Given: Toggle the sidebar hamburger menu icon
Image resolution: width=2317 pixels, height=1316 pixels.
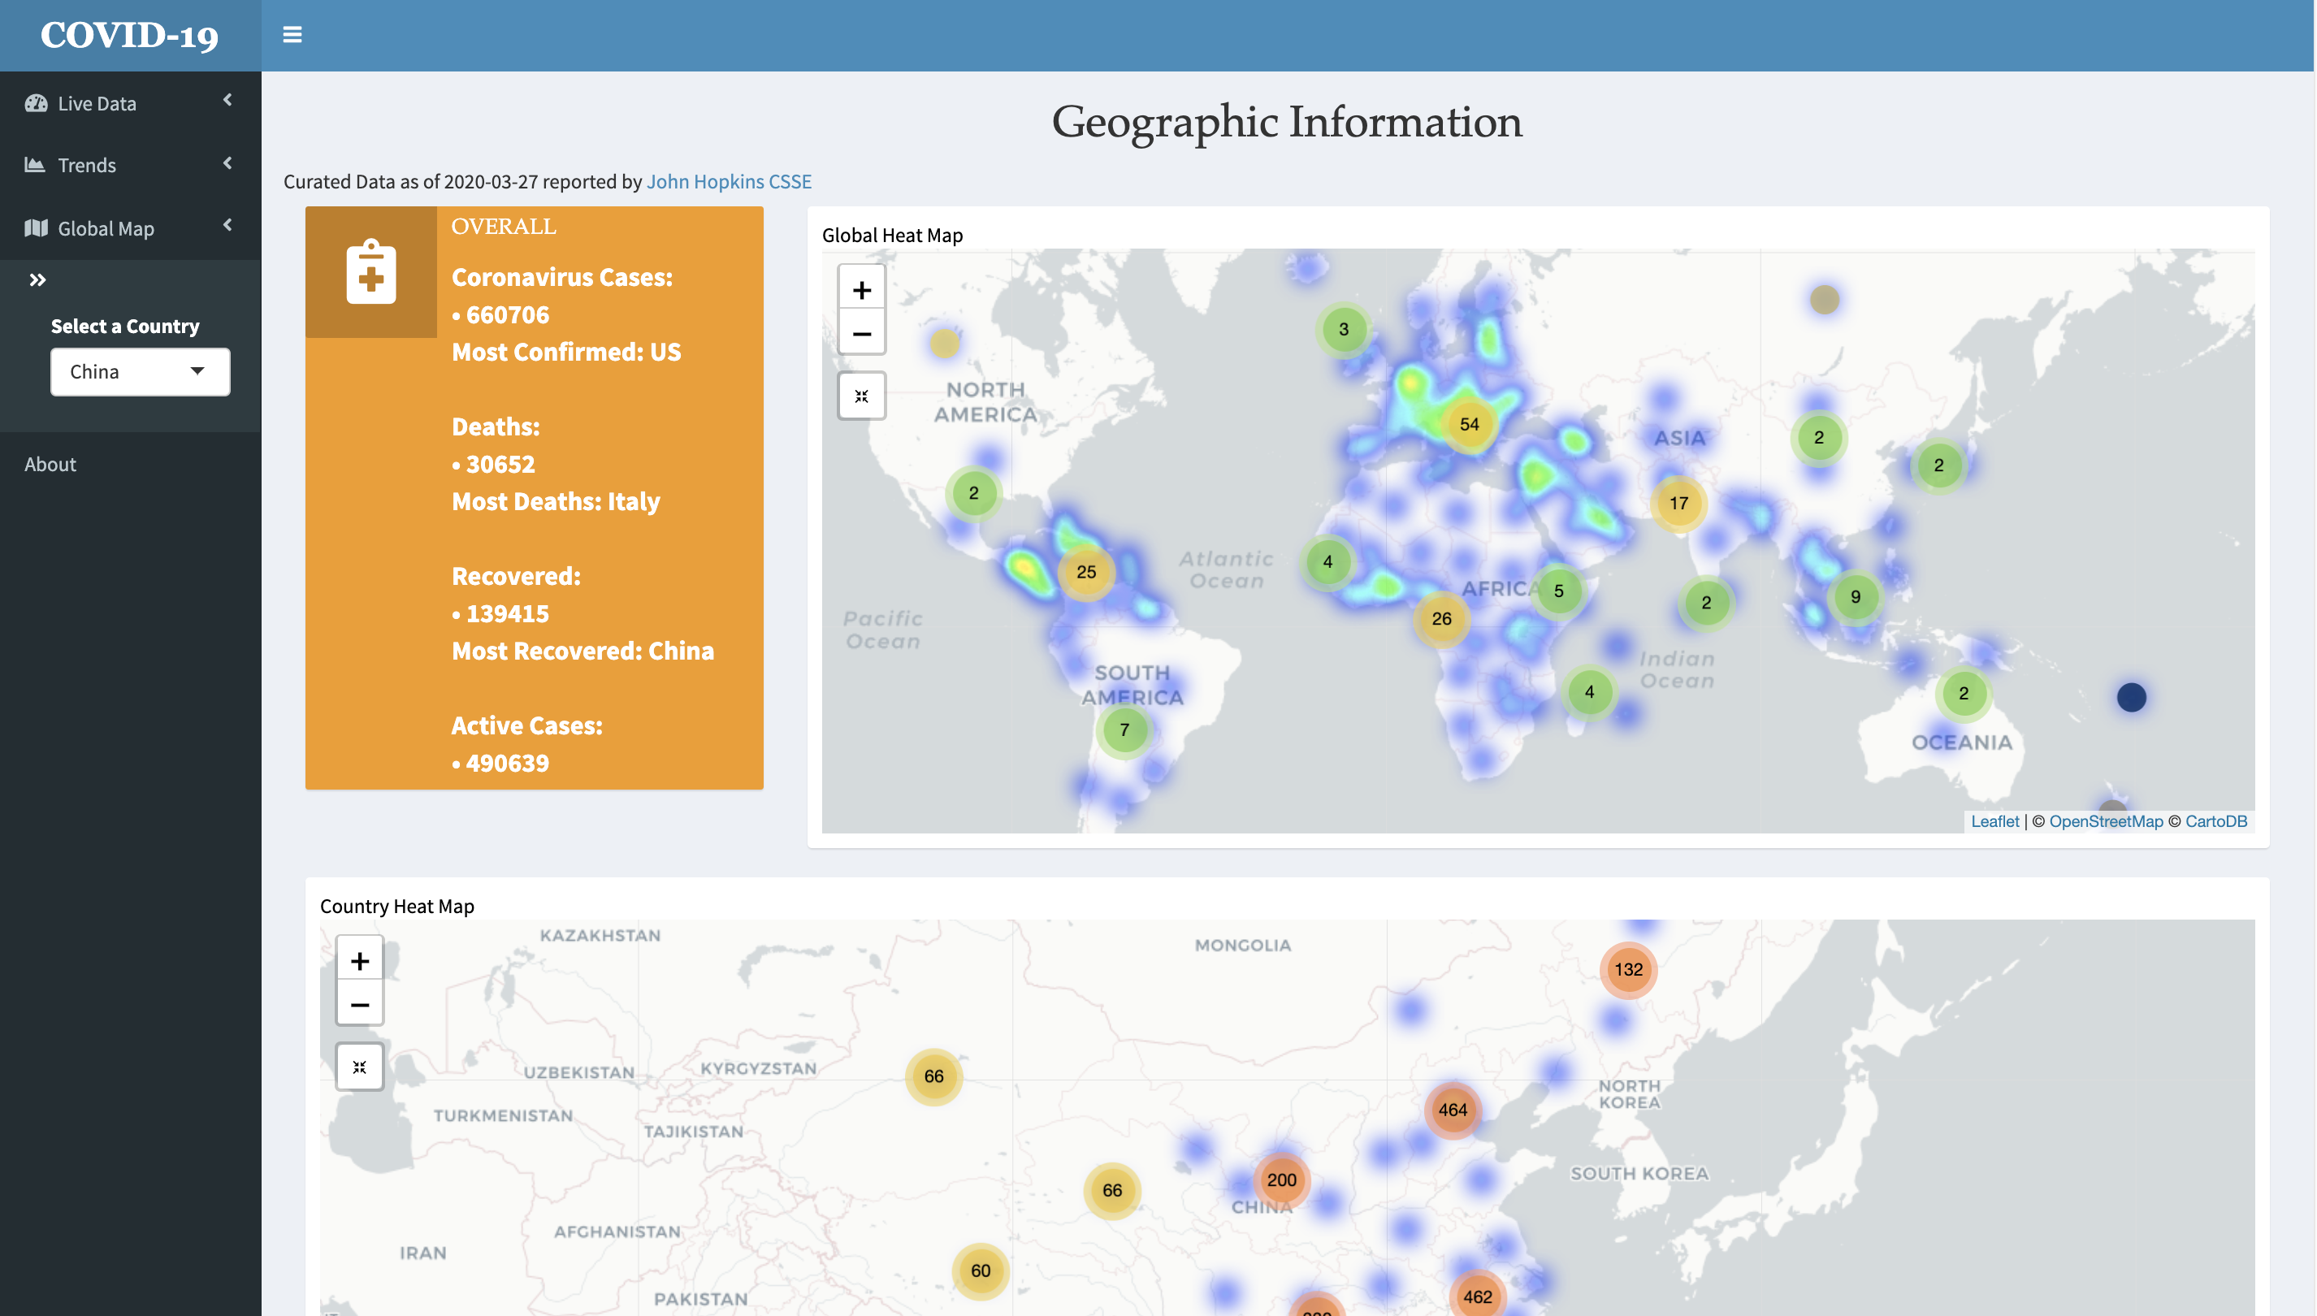Looking at the screenshot, I should tap(292, 35).
